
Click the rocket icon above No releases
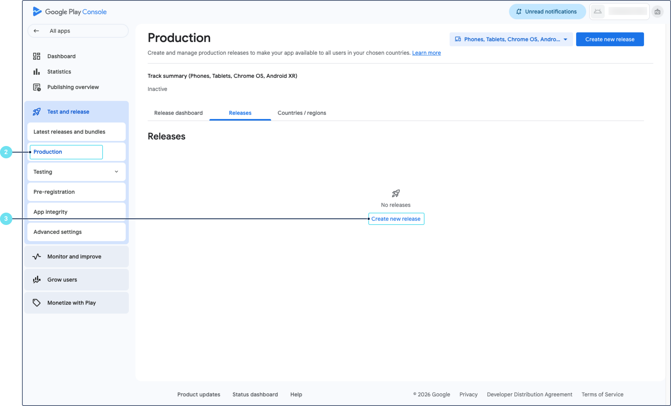tap(396, 193)
